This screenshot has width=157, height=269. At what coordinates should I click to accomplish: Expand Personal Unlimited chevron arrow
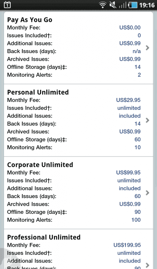click(147, 120)
